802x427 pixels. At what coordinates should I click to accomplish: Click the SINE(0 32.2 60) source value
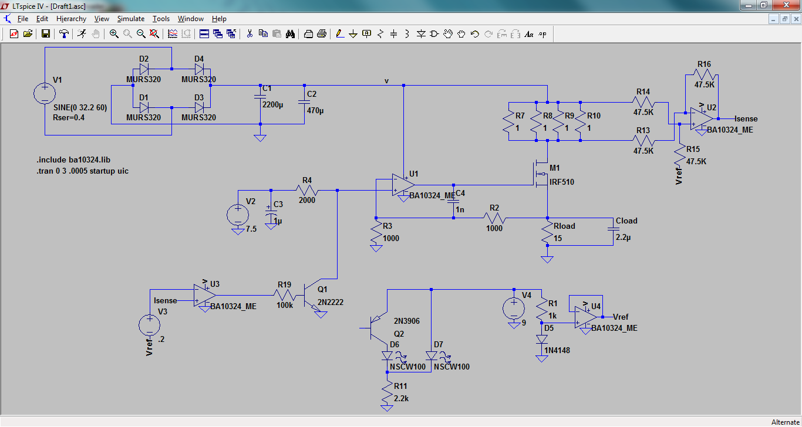[x=79, y=108]
